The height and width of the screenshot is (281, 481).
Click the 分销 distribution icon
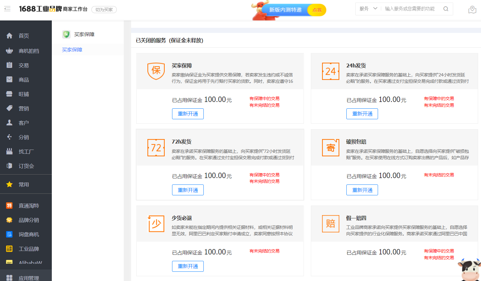10,137
